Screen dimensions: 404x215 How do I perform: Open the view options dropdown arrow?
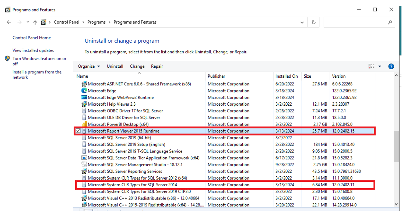[380, 66]
